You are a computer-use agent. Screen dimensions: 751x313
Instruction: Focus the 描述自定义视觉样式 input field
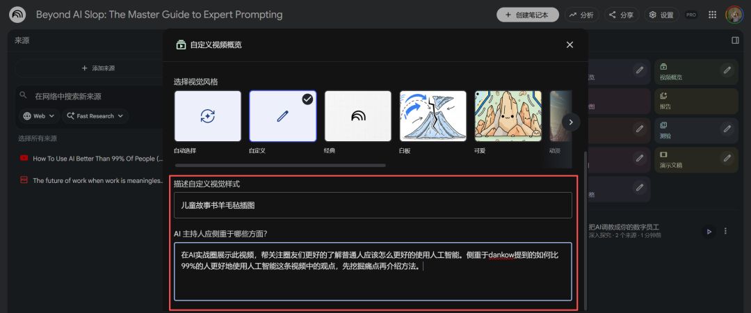[373, 205]
